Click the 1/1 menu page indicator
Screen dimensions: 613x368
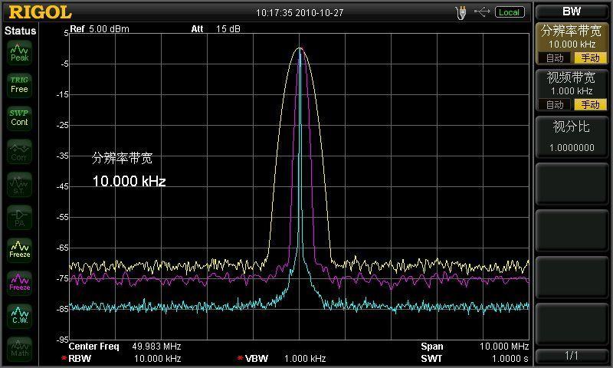(572, 356)
